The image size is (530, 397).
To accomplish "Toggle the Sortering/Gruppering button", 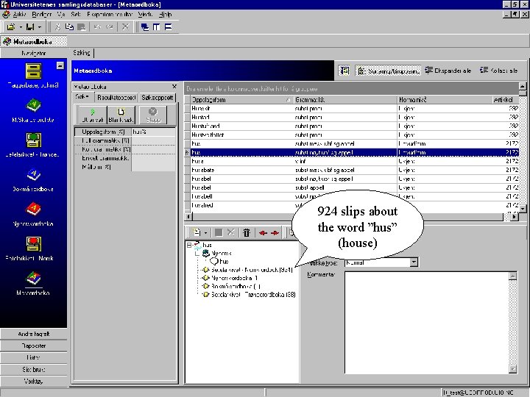I will [388, 71].
